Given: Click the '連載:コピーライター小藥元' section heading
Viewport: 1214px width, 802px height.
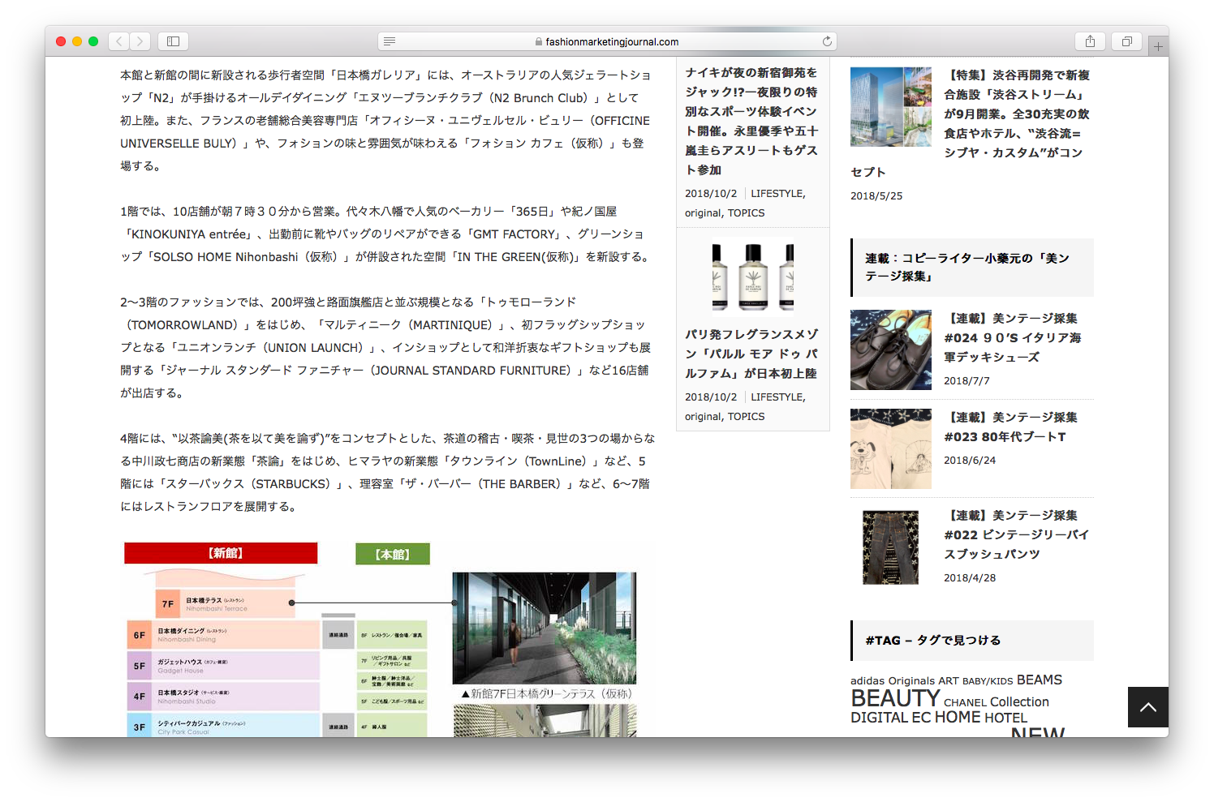Looking at the screenshot, I should (x=972, y=268).
